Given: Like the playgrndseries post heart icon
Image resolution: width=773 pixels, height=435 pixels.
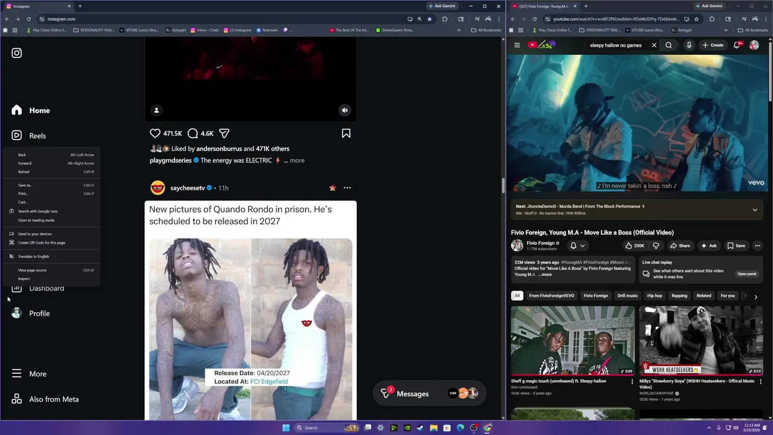Looking at the screenshot, I should [x=155, y=134].
